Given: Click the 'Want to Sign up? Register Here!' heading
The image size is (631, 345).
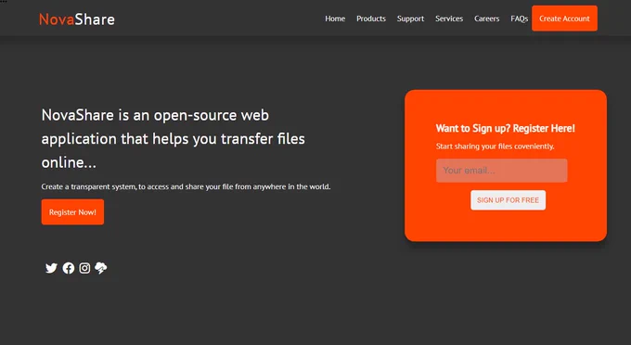Looking at the screenshot, I should 506,128.
